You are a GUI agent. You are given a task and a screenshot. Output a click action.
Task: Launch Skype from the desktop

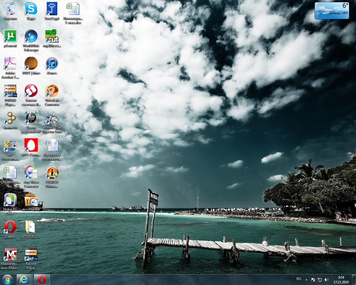pyautogui.click(x=31, y=11)
